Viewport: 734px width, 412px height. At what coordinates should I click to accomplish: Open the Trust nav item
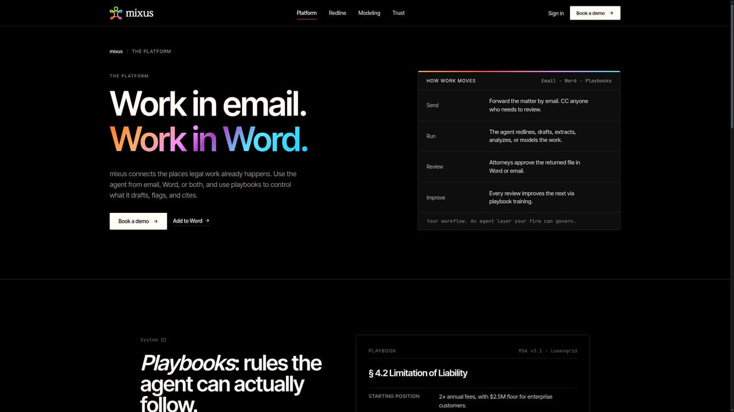click(399, 13)
